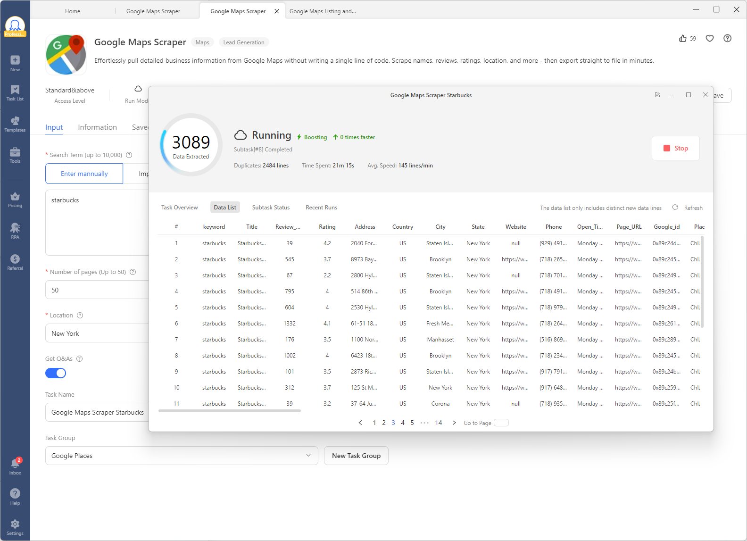747x541 pixels.
Task: Click the info icon next to Location
Action: click(80, 315)
